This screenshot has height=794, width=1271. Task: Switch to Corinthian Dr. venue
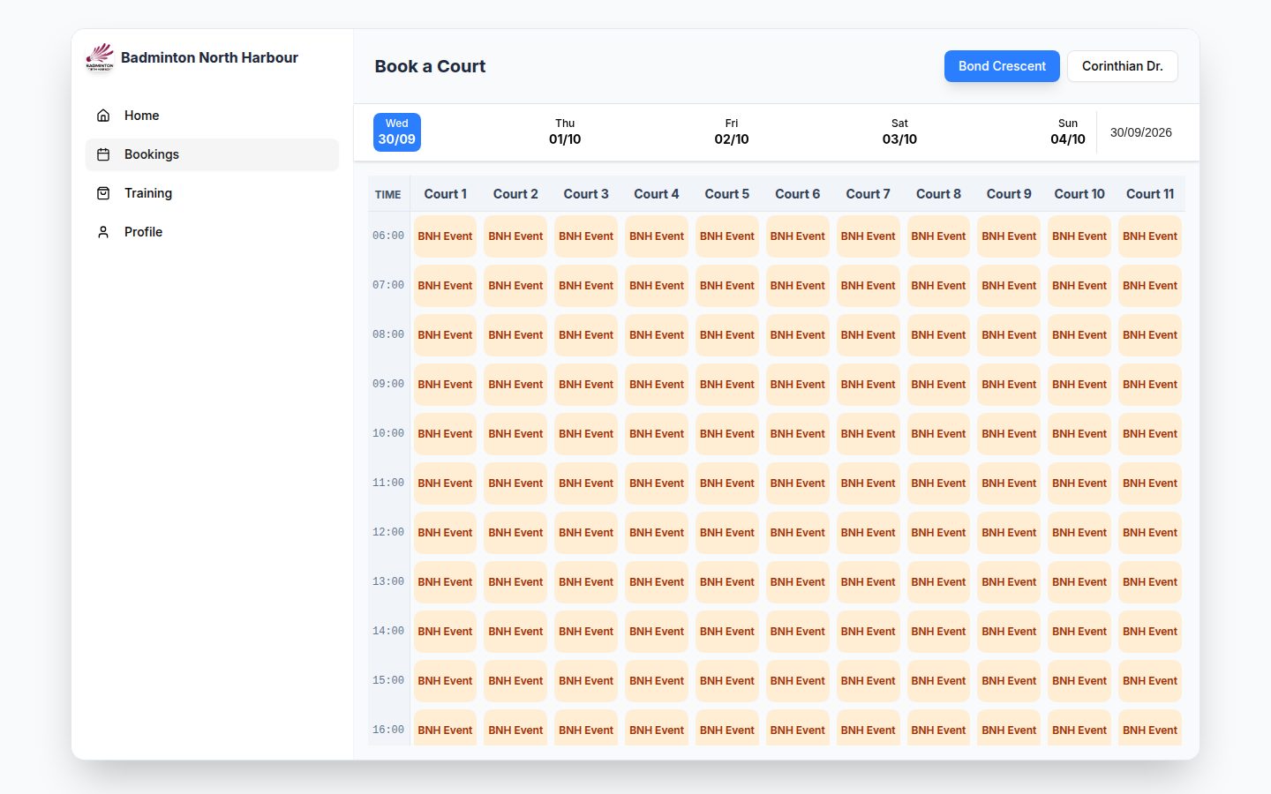click(1123, 66)
